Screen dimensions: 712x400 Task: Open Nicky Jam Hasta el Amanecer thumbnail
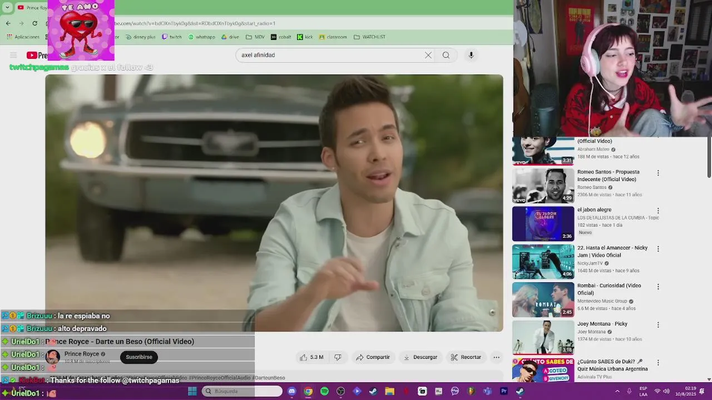coord(543,262)
